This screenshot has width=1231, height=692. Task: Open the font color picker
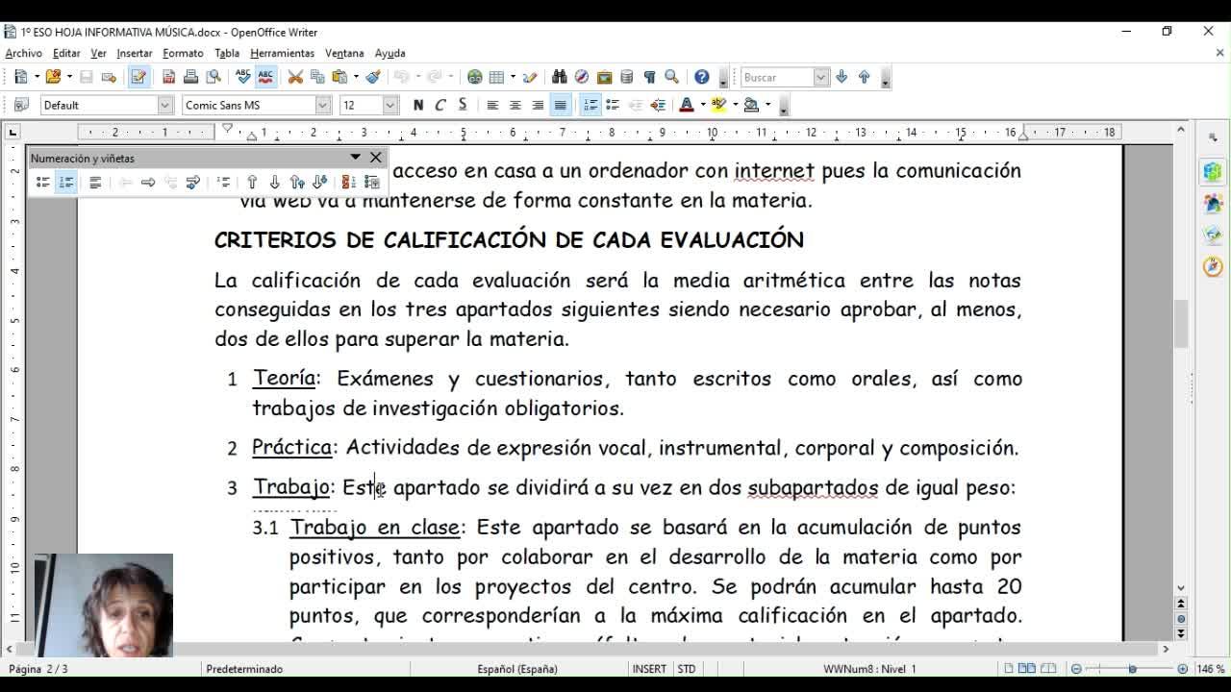tap(687, 105)
